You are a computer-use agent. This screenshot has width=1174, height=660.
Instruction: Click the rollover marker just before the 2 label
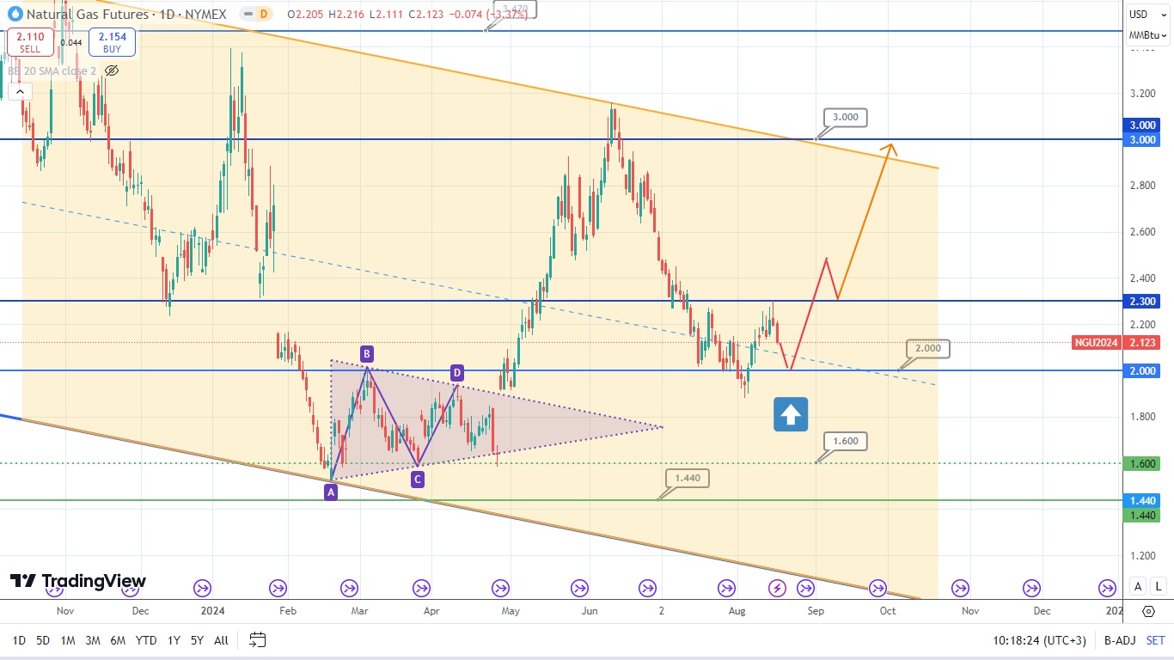(x=647, y=588)
